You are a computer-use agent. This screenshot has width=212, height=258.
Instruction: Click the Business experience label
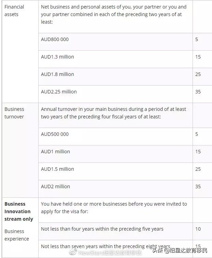point(16,235)
